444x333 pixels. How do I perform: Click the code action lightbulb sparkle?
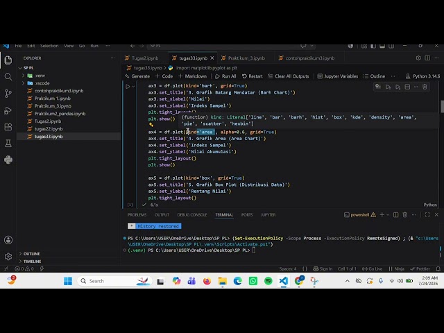pyautogui.click(x=151, y=125)
